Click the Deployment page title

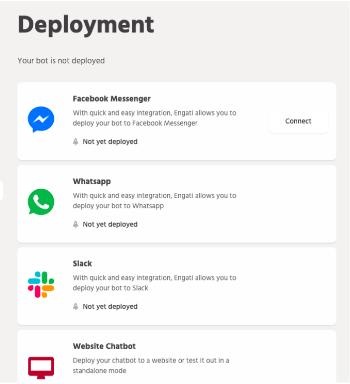pyautogui.click(x=86, y=25)
